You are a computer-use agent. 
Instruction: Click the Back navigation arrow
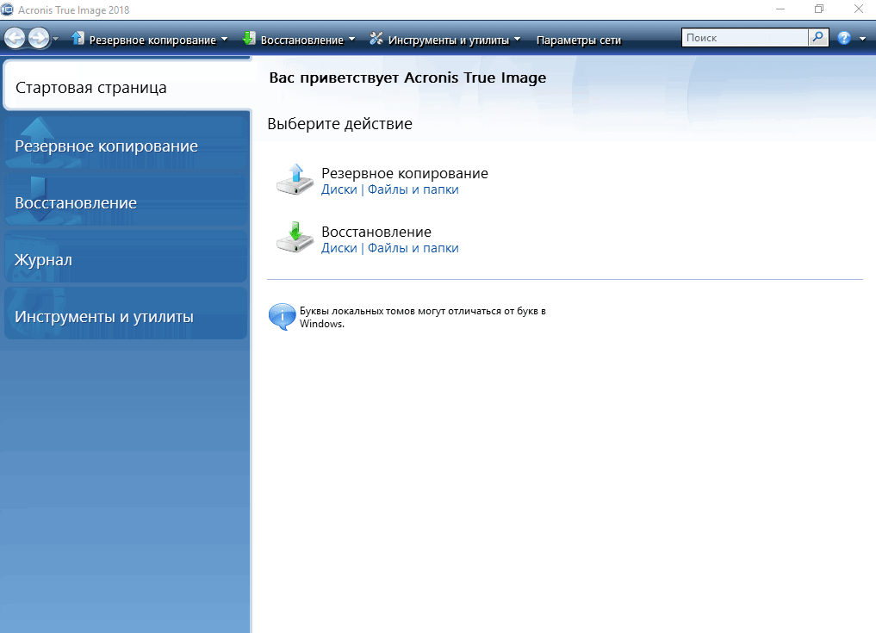click(x=15, y=39)
